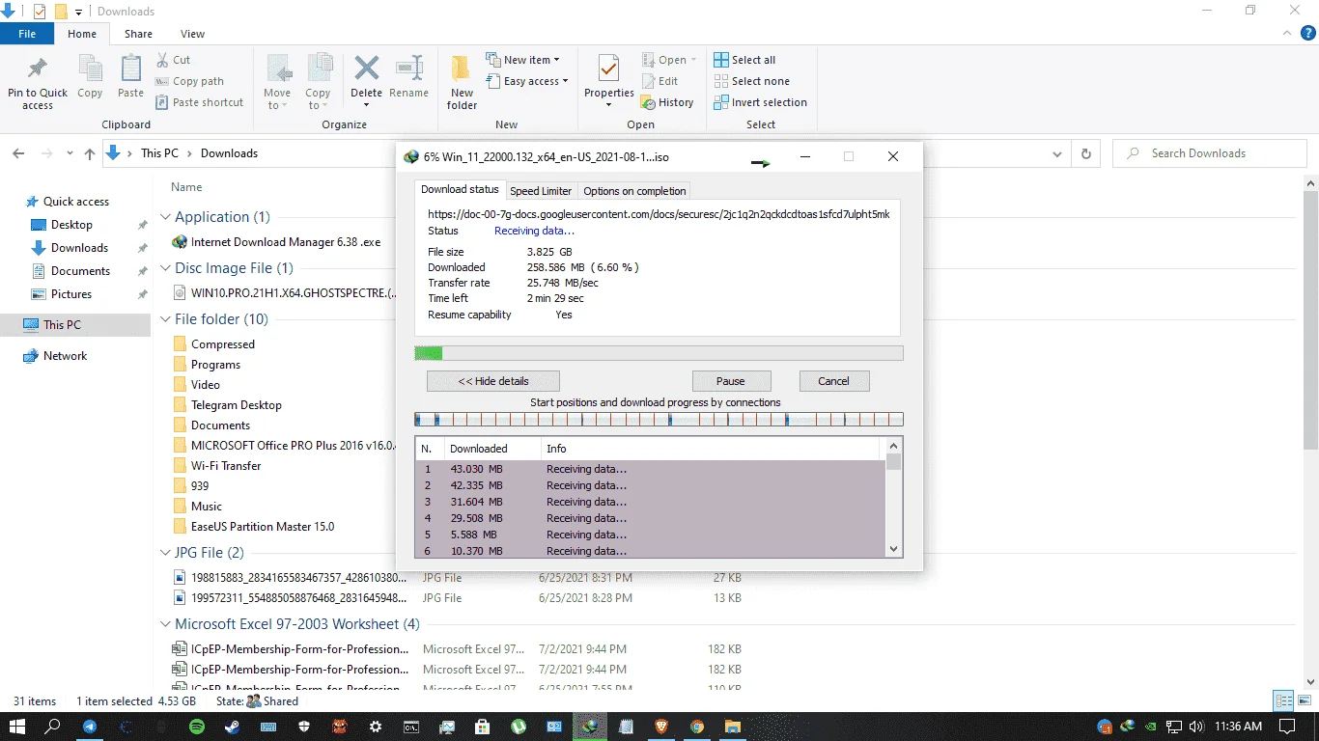Switch to Options on completion tab
Screen dimensions: 1319x741
(x=635, y=191)
